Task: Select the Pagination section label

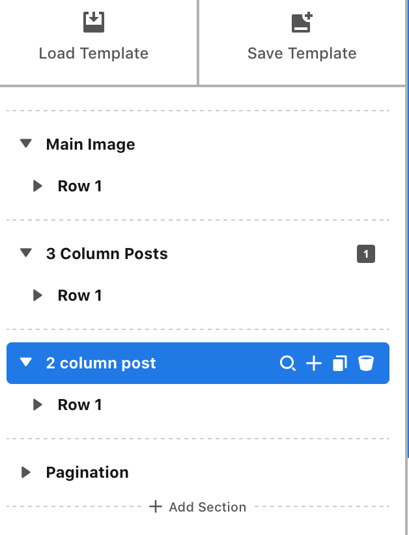Action: point(87,473)
